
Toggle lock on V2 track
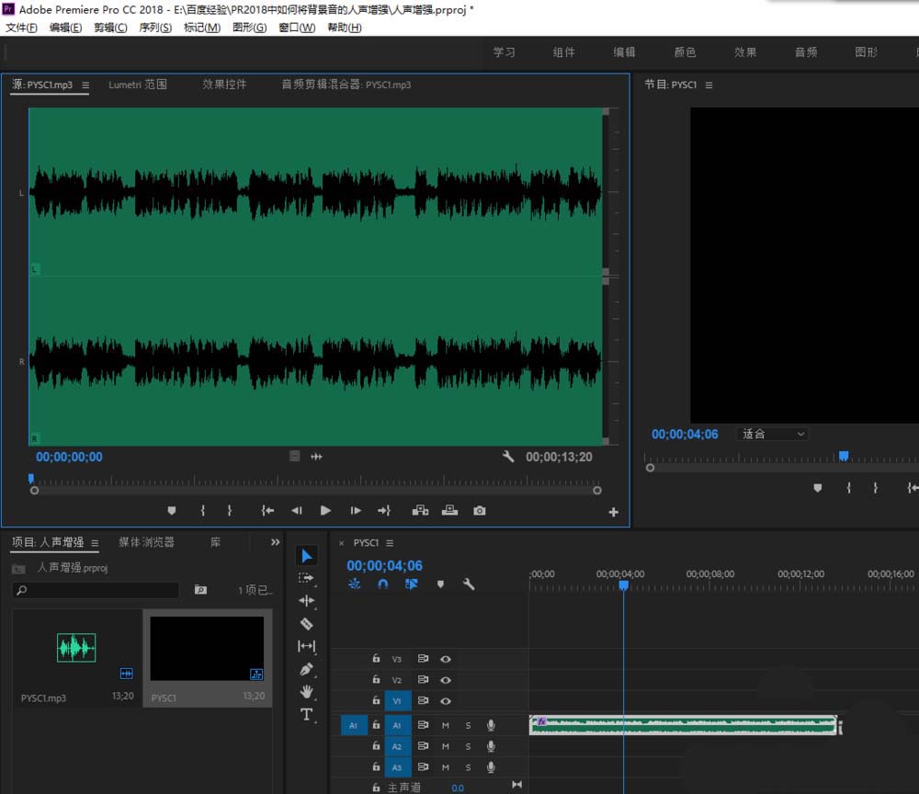[x=376, y=681]
